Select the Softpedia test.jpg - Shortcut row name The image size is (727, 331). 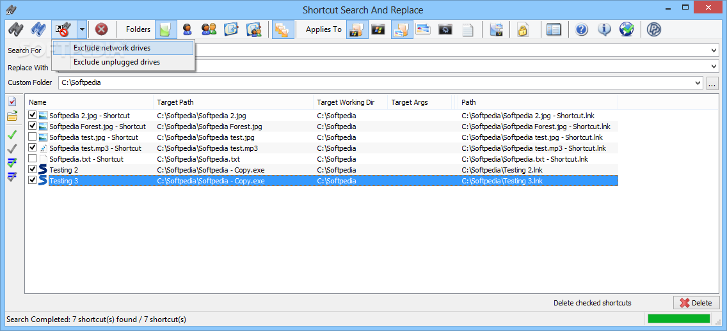[x=93, y=137]
